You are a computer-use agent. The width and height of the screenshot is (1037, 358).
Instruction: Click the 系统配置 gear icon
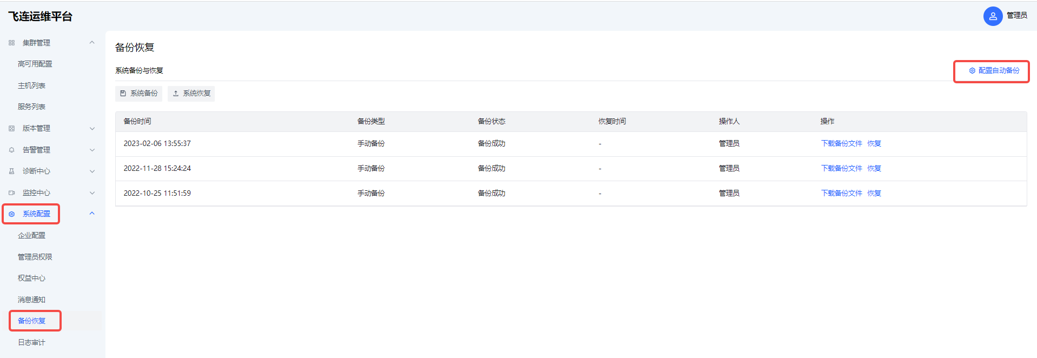point(11,214)
